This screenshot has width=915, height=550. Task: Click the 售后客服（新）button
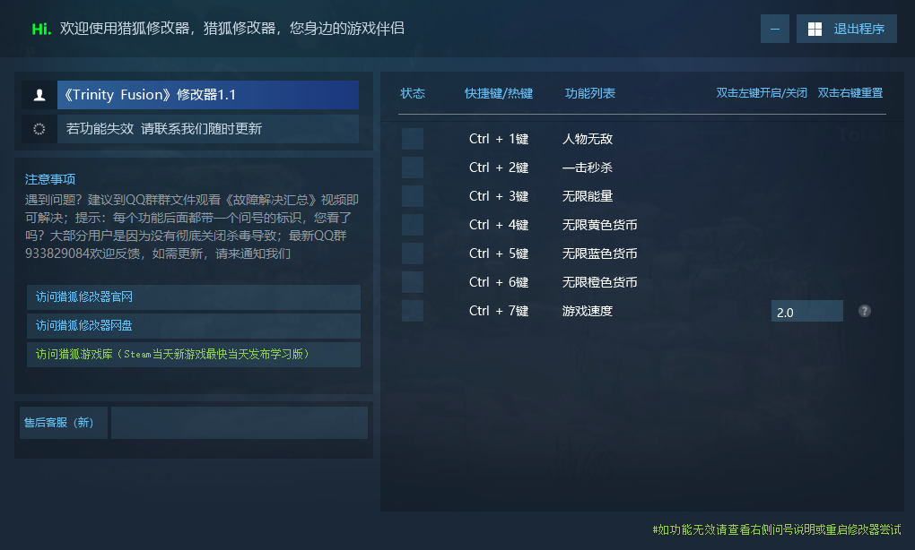pos(64,423)
